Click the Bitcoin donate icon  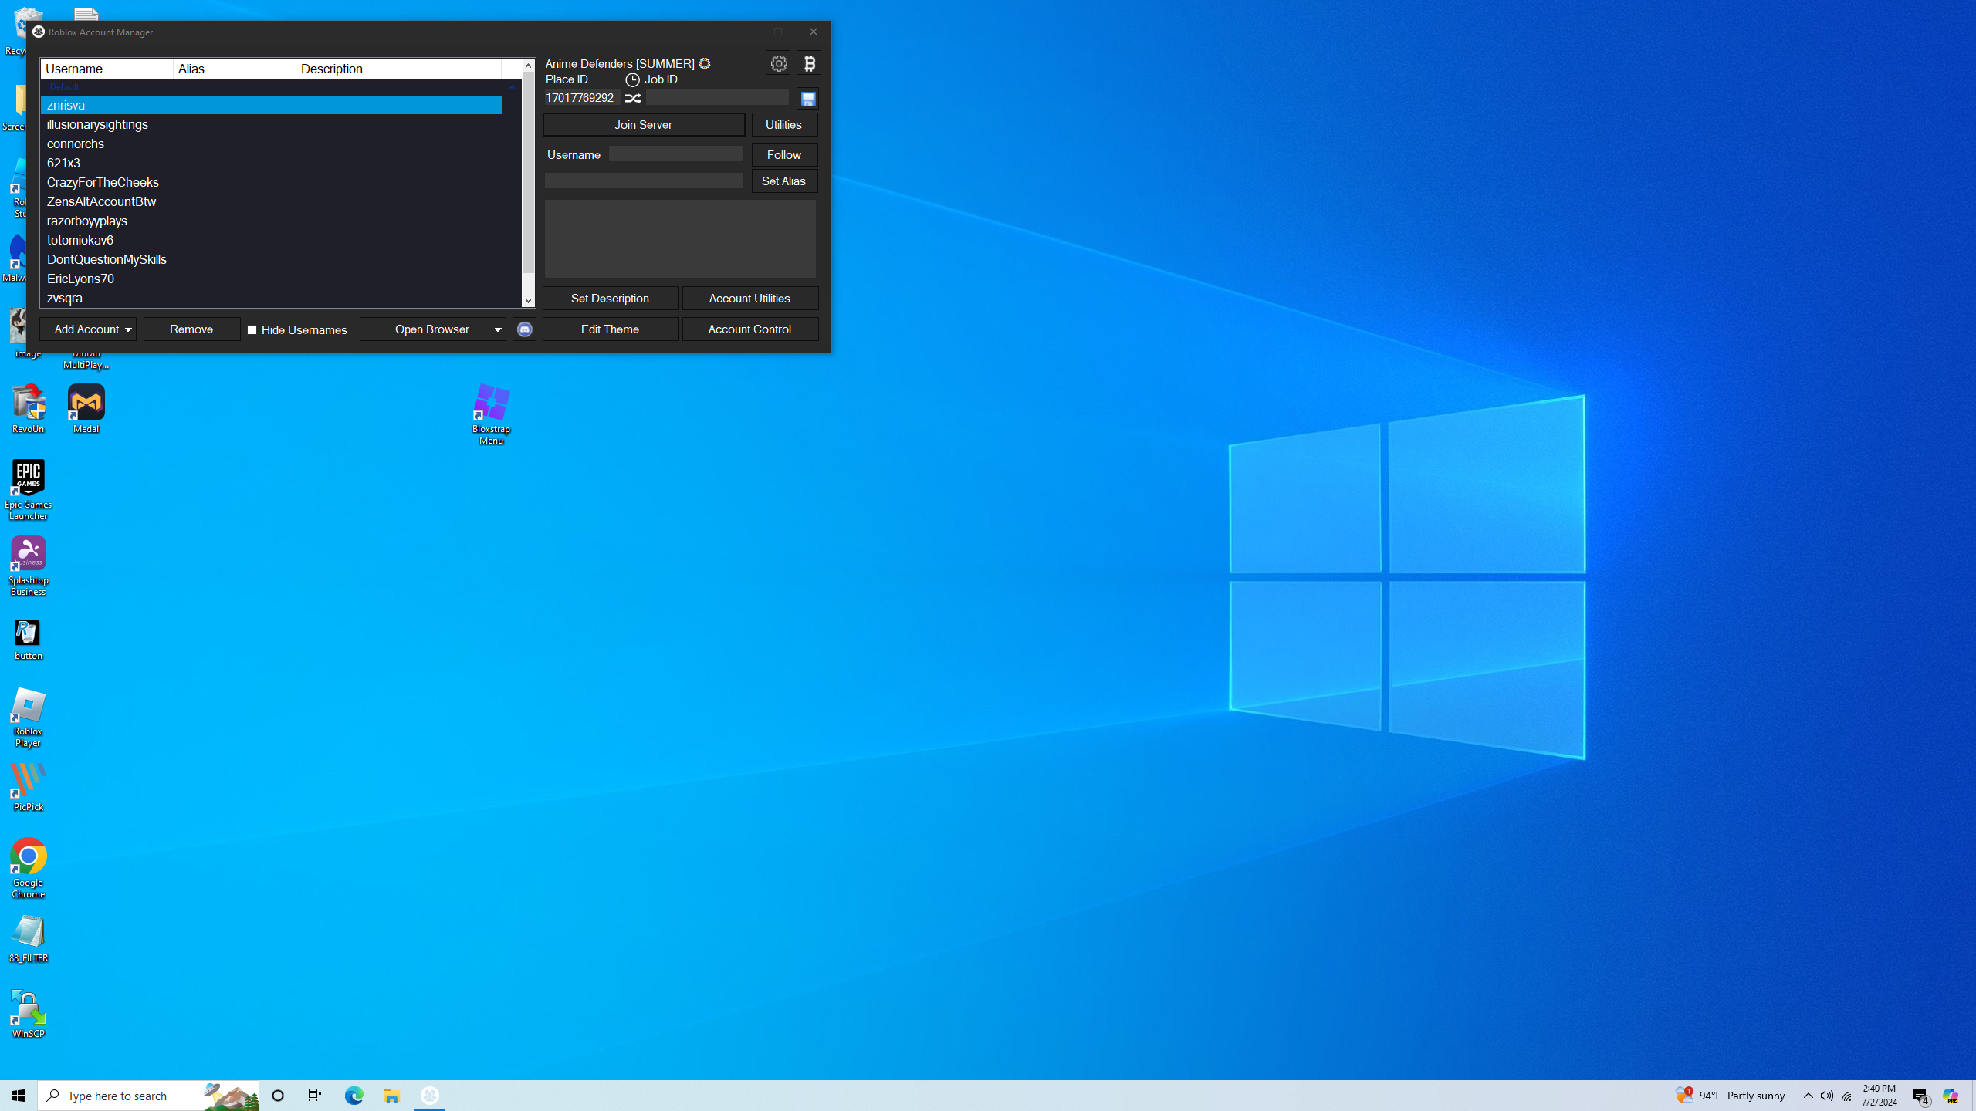809,63
